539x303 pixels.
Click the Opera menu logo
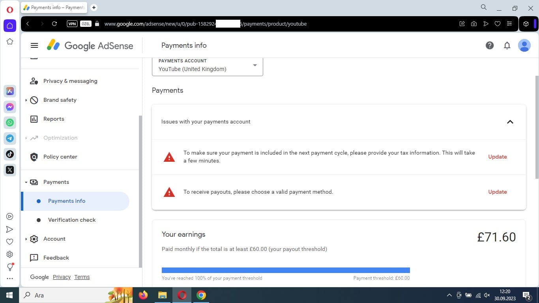pos(10,10)
